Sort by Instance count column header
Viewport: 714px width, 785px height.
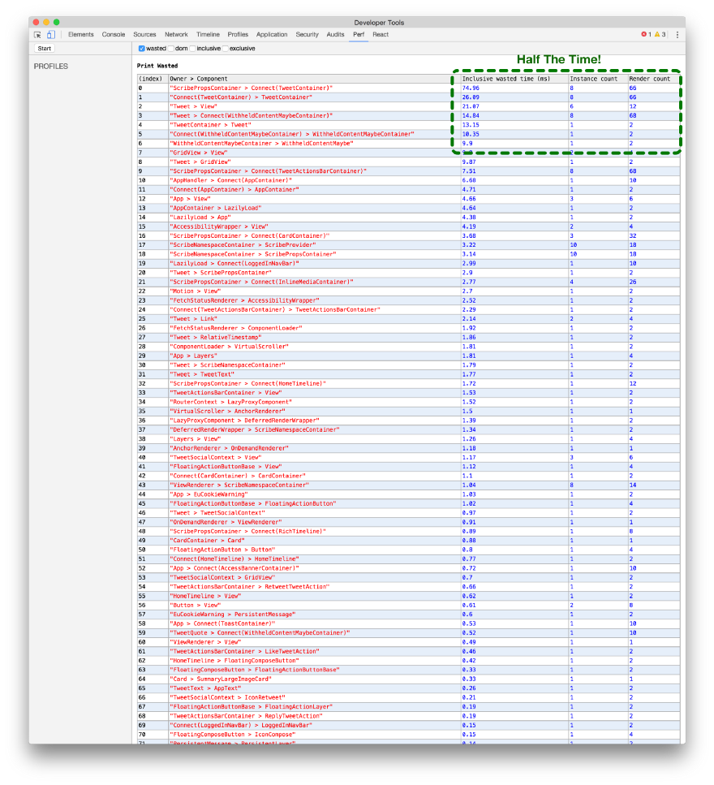pyautogui.click(x=597, y=79)
